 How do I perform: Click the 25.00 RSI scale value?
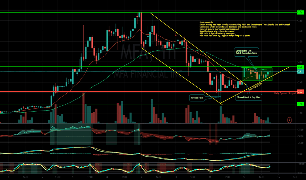(x=301, y=143)
